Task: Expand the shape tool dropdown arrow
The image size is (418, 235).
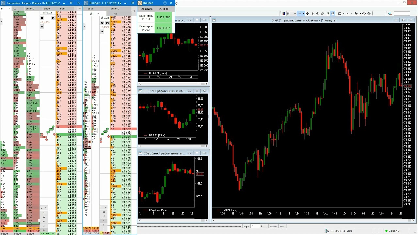Action: pos(344,14)
